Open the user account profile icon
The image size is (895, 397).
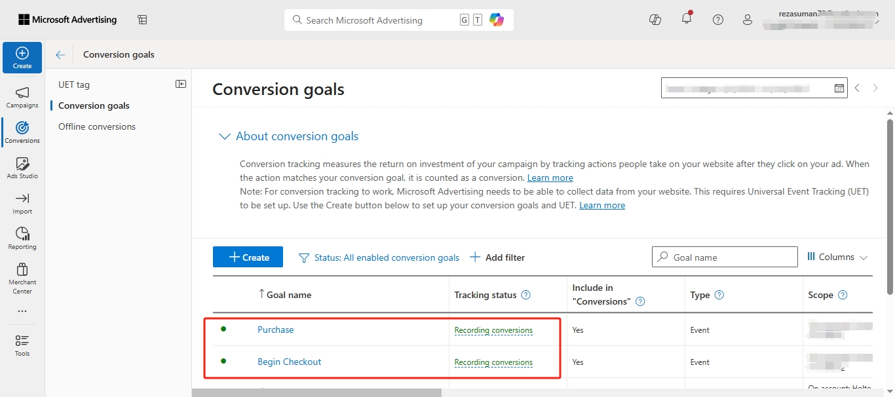[748, 20]
